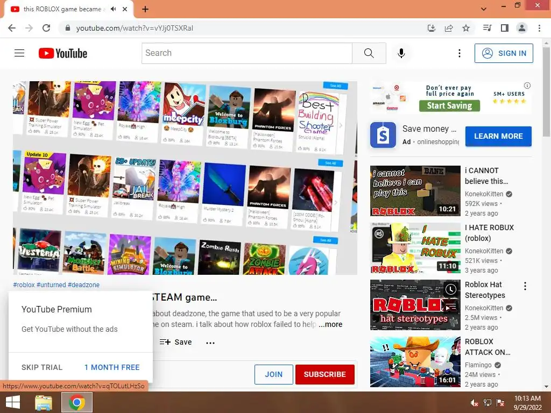The height and width of the screenshot is (413, 551).
Task: Click the shopping tag ad icon
Action: (383, 135)
